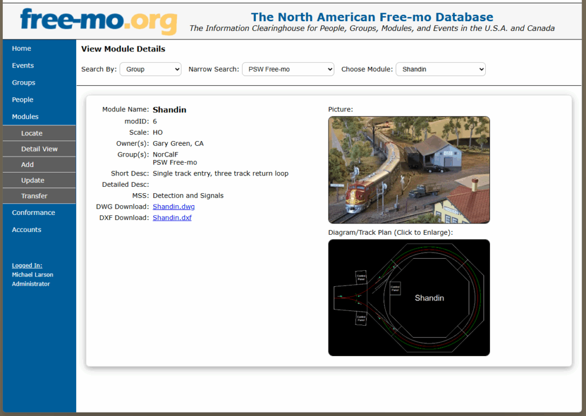The width and height of the screenshot is (586, 416).
Task: Download the Shandin.dxf file
Action: click(172, 218)
